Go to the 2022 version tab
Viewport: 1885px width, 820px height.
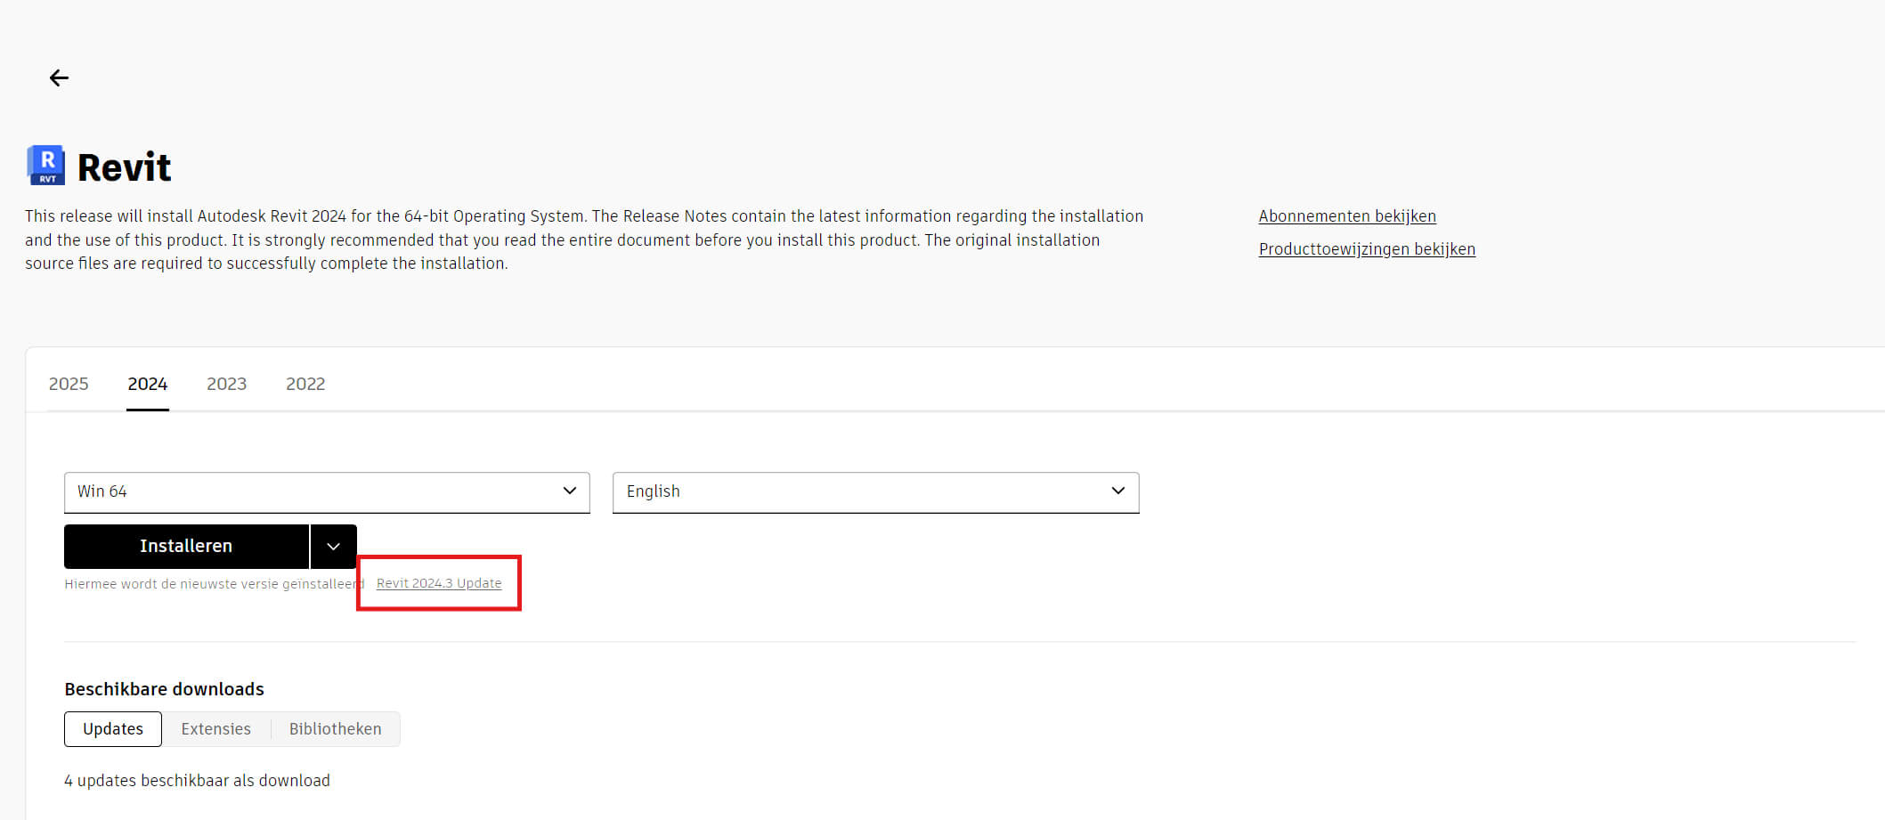coord(305,384)
